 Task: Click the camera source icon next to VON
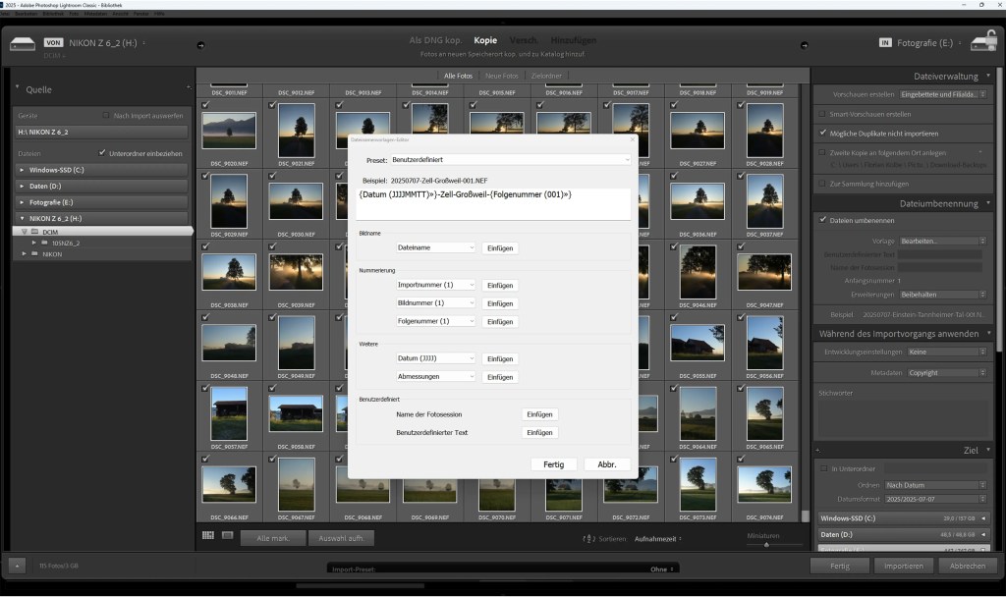click(22, 42)
